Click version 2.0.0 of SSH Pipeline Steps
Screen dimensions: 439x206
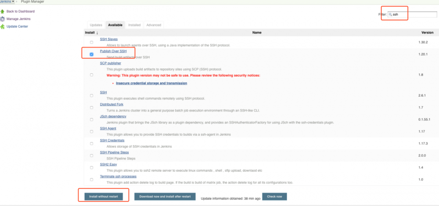point(421,155)
